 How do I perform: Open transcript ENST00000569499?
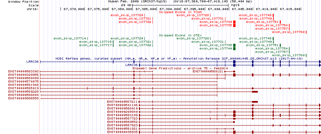point(23,78)
